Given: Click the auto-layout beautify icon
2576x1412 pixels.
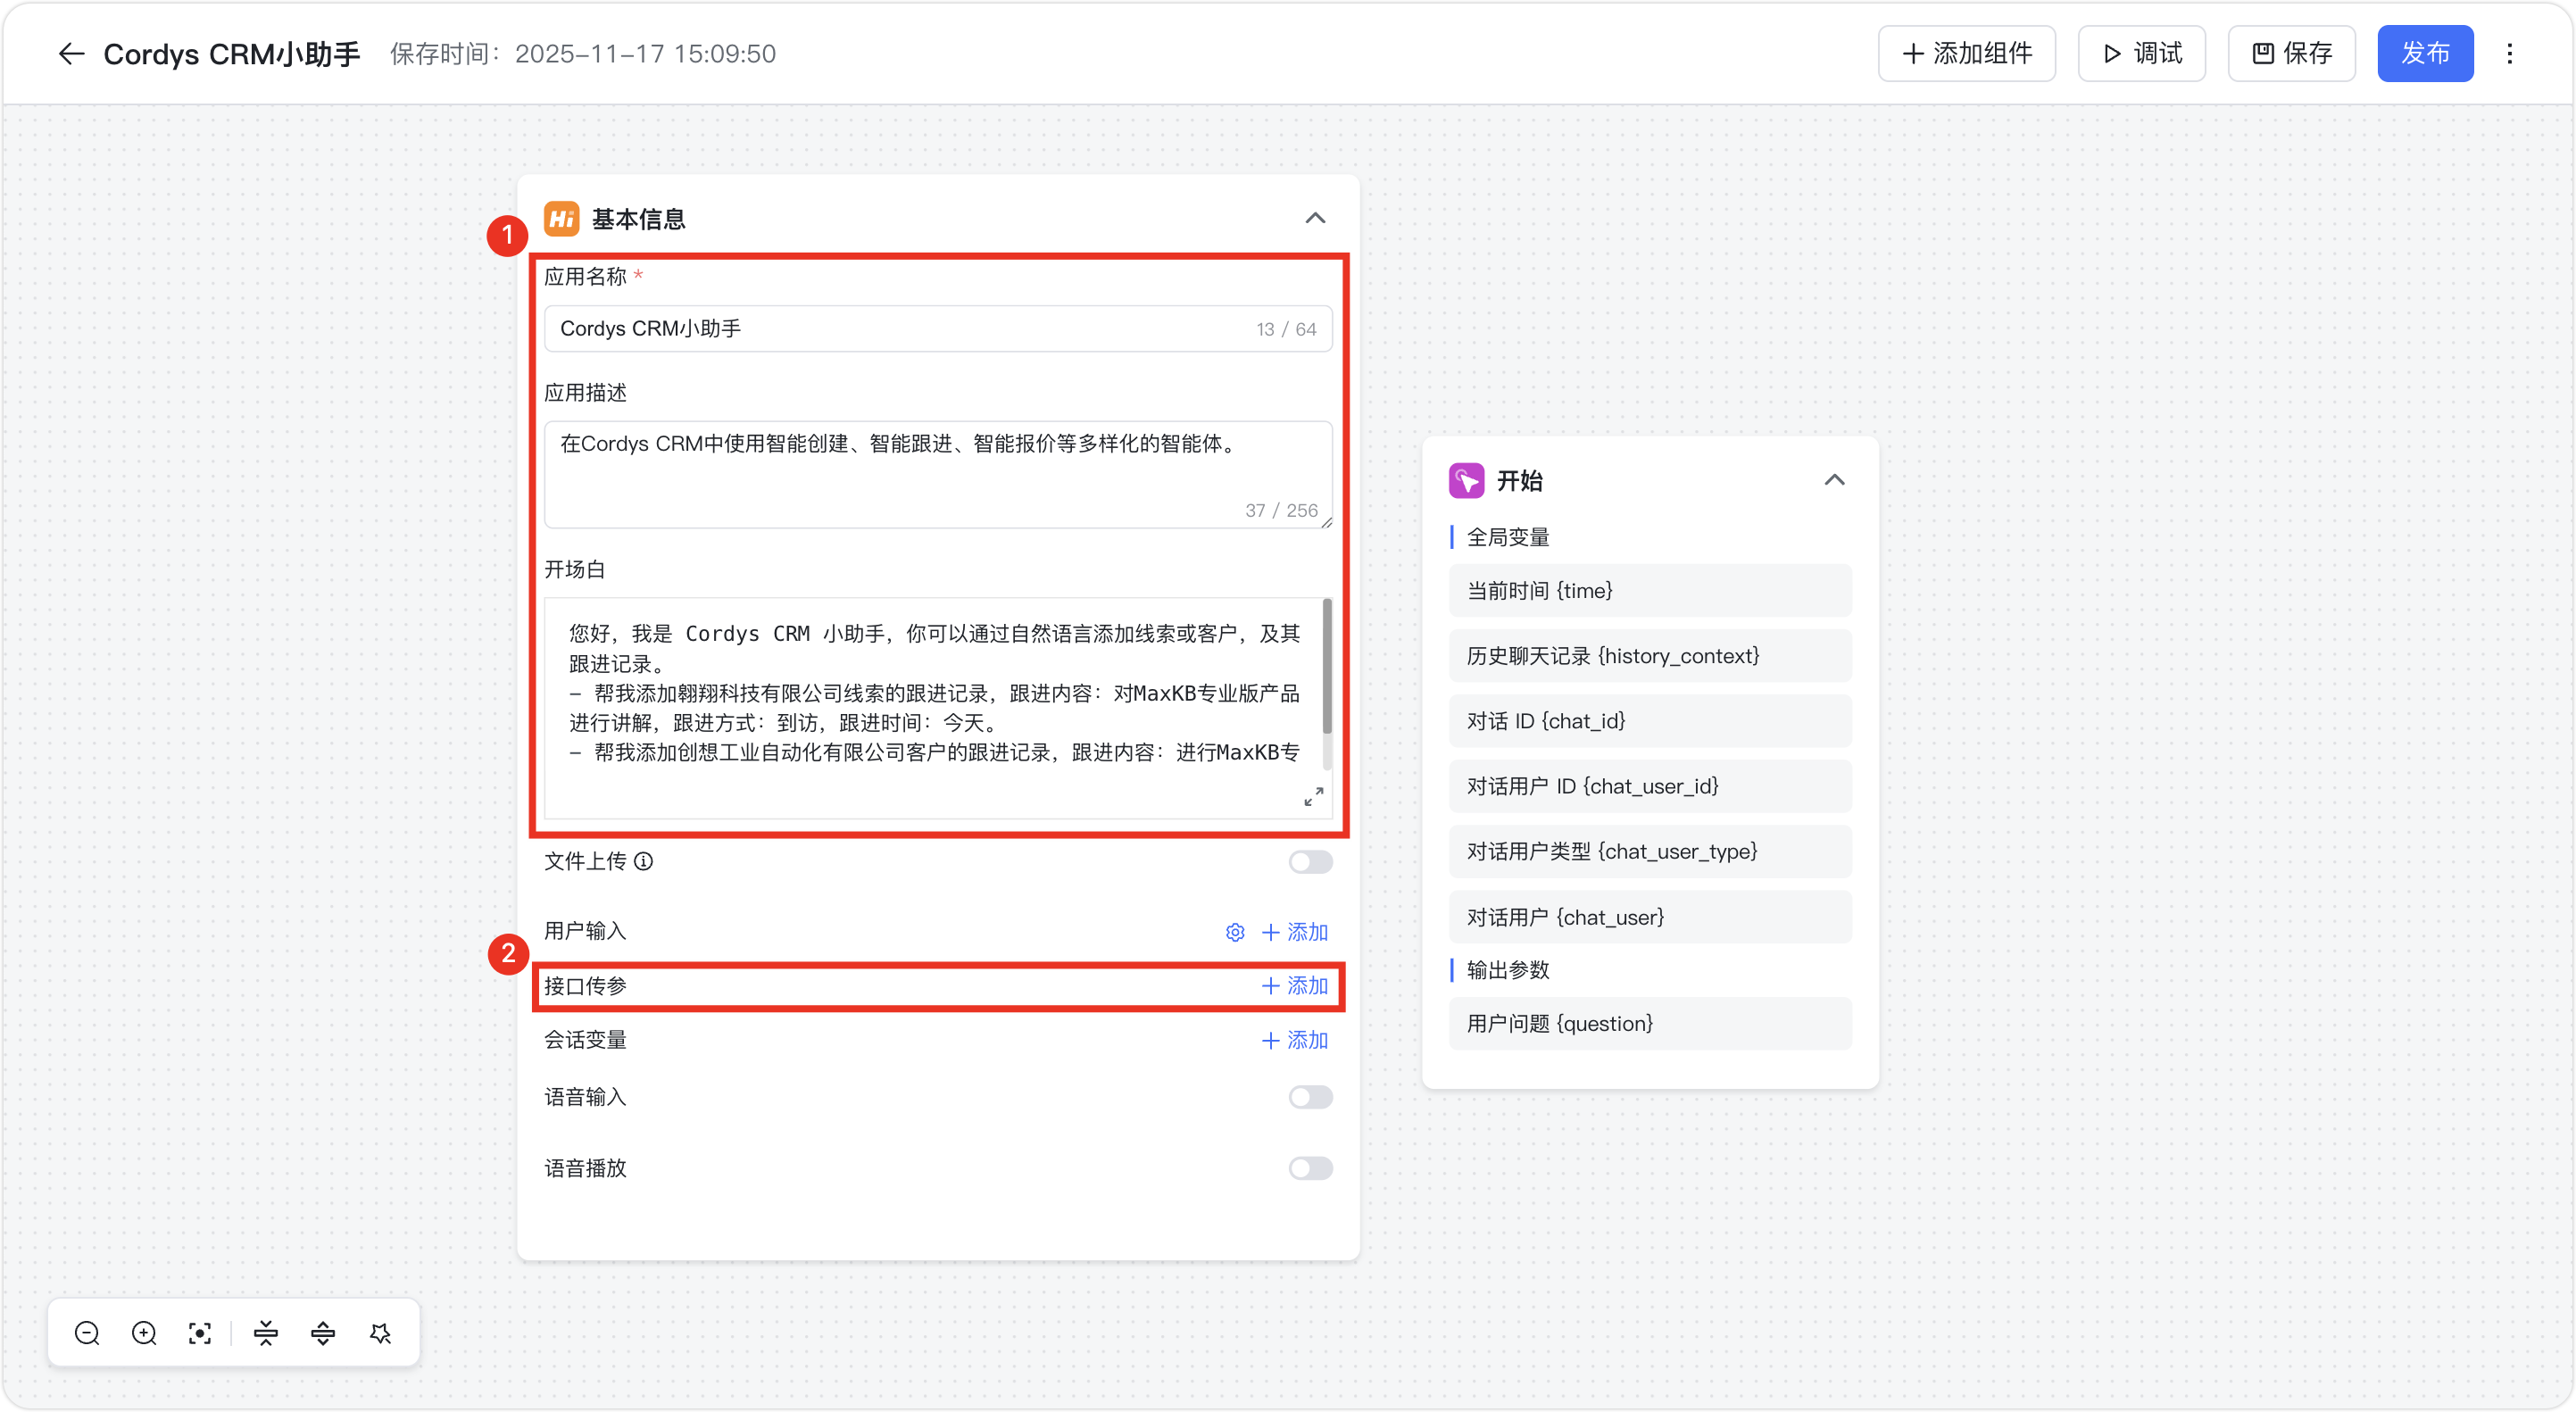Looking at the screenshot, I should tap(380, 1333).
